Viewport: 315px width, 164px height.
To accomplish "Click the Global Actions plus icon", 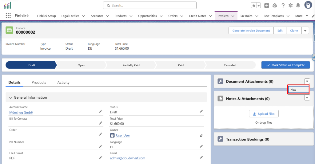I will 267,6.
